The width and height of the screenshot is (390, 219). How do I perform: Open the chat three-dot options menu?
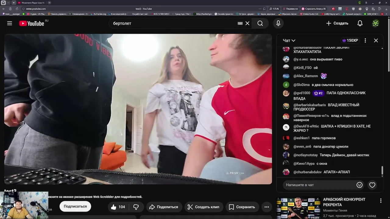(x=365, y=40)
